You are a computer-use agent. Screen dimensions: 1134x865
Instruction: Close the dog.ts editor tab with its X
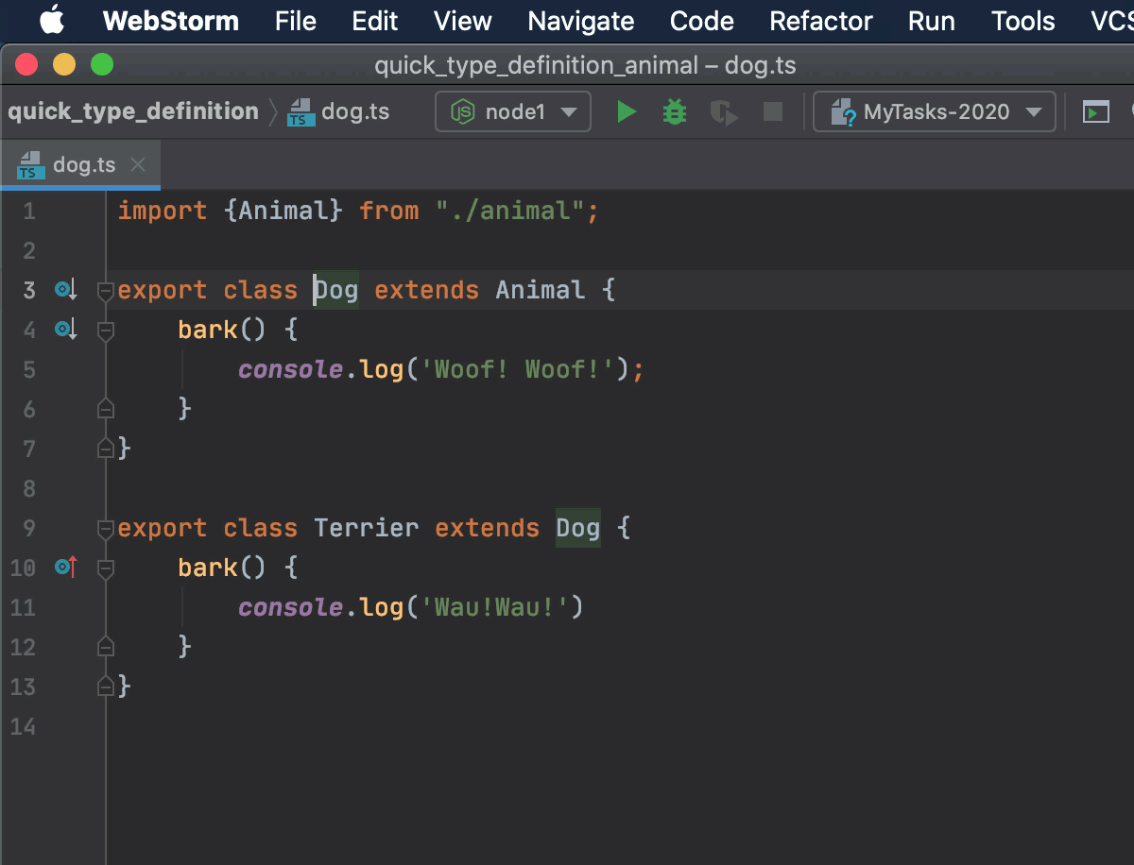coord(138,163)
